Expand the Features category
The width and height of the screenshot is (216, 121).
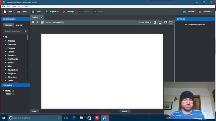pyautogui.click(x=5, y=44)
